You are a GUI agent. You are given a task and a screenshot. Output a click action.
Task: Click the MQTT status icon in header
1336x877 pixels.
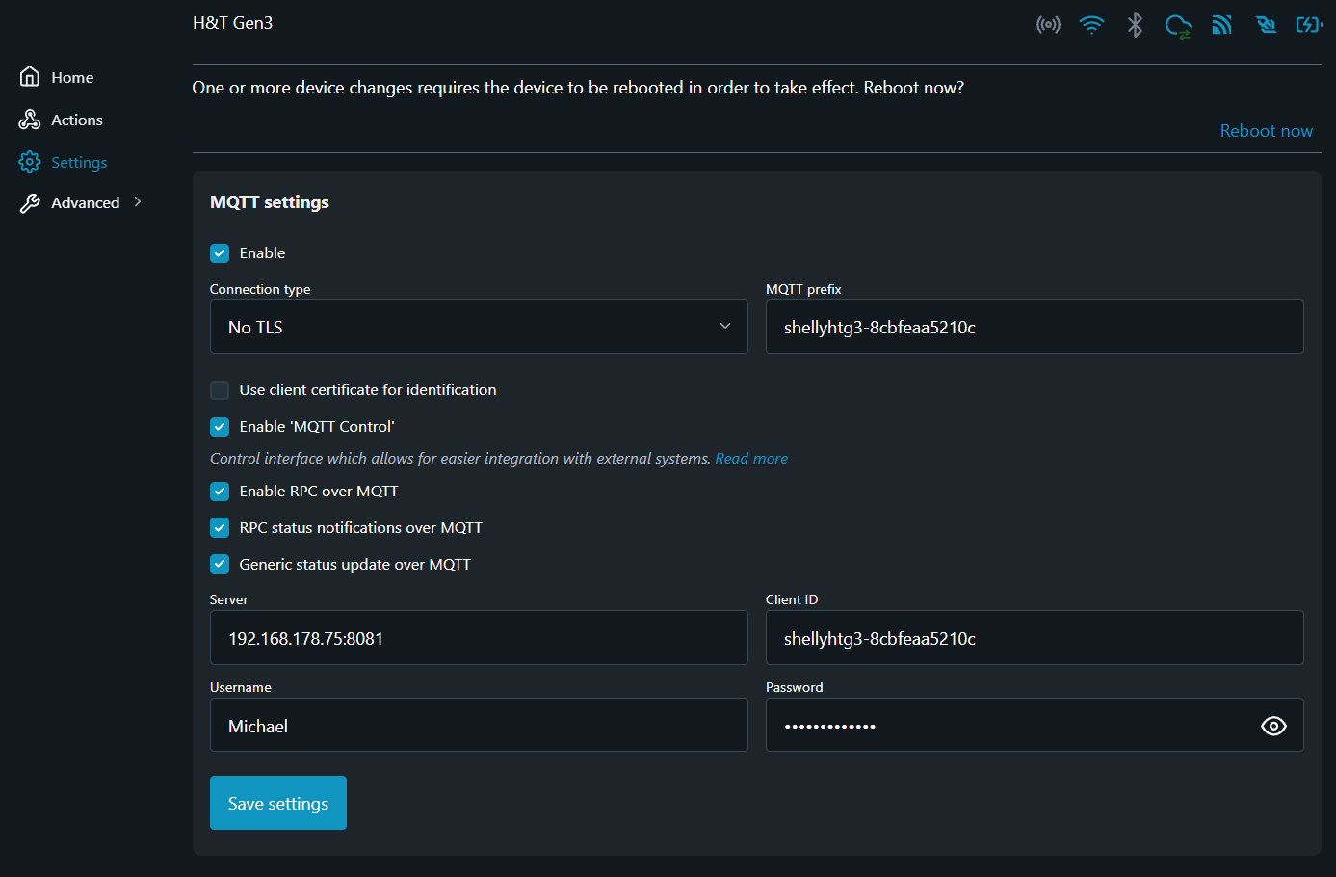pyautogui.click(x=1221, y=25)
